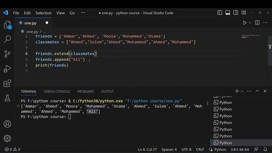This screenshot has height=153, width=272.
Task: Click the VS Code logo icon
Action: [6, 13]
